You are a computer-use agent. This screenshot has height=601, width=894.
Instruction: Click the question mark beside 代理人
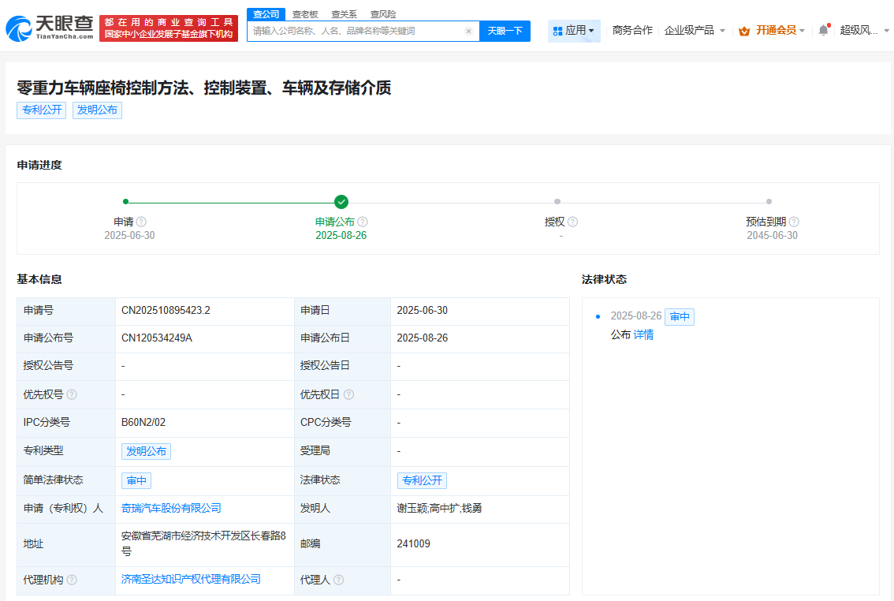(x=339, y=579)
